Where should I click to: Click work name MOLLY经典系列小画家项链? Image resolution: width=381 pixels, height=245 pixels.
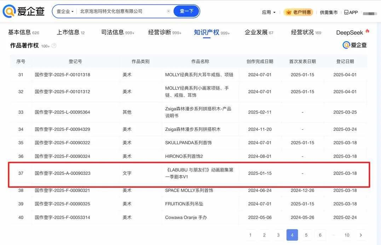click(197, 92)
